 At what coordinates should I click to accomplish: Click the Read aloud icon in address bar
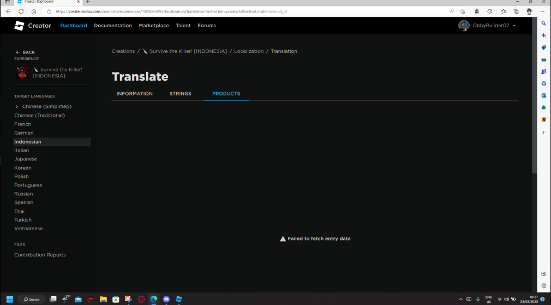click(452, 11)
